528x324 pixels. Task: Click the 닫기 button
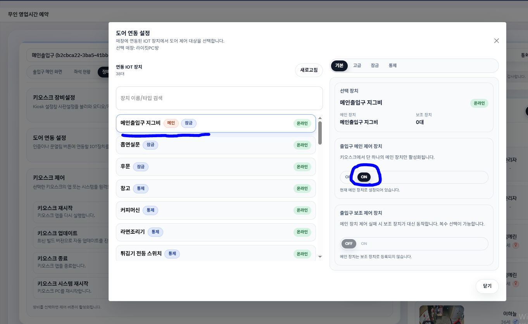(x=487, y=286)
